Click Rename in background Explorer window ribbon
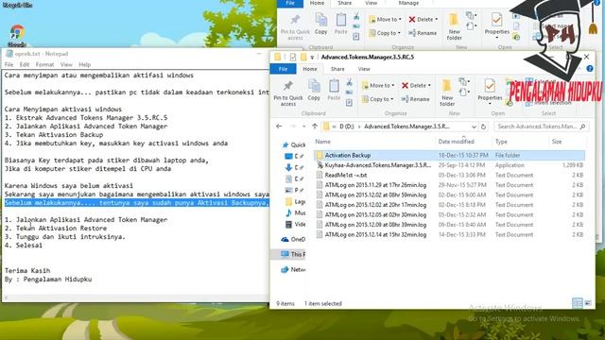The width and height of the screenshot is (605, 340). (x=423, y=33)
